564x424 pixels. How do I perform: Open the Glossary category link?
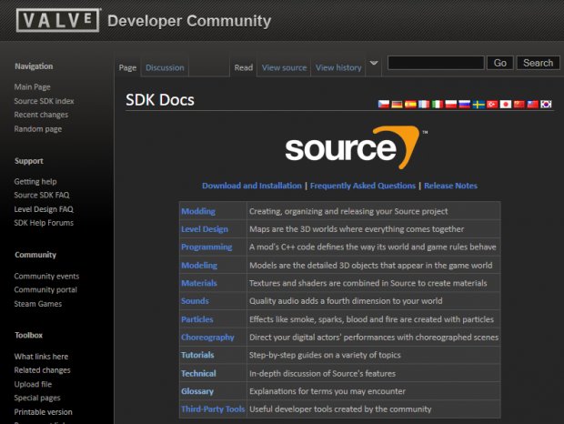click(197, 391)
